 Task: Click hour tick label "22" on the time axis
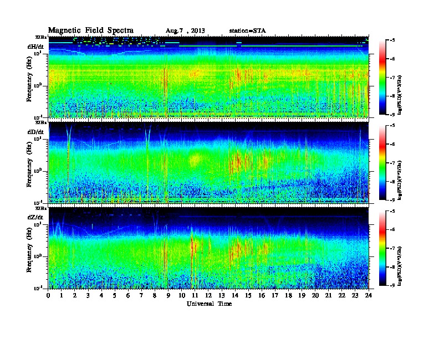coord(342,295)
